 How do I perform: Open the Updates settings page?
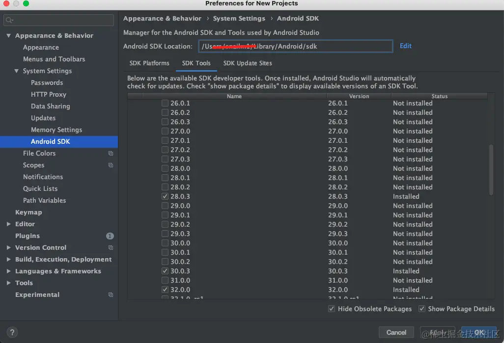click(x=43, y=118)
